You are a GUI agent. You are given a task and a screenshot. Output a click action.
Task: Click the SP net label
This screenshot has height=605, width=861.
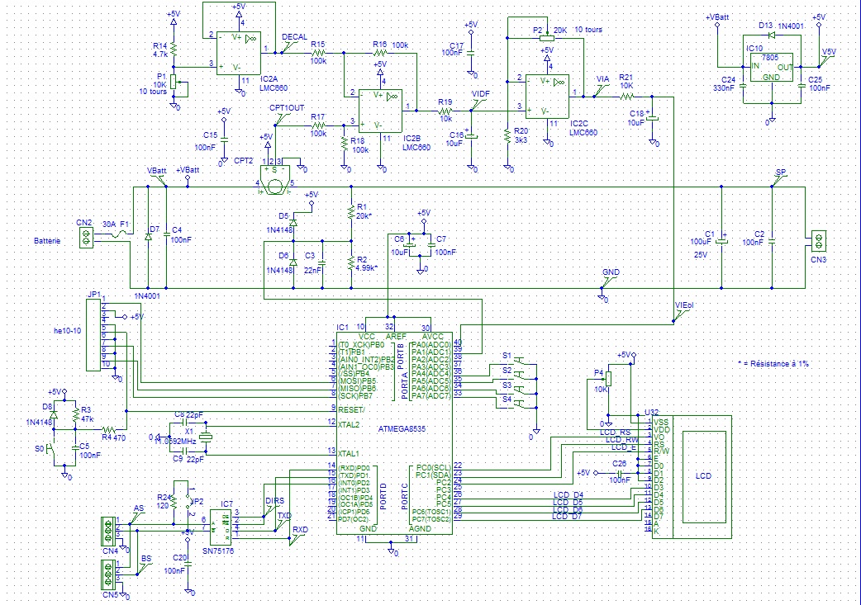coord(780,173)
